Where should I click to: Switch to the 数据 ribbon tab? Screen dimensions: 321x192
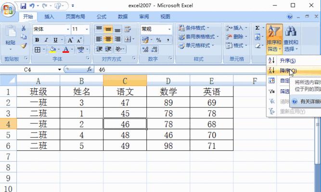coord(123,17)
